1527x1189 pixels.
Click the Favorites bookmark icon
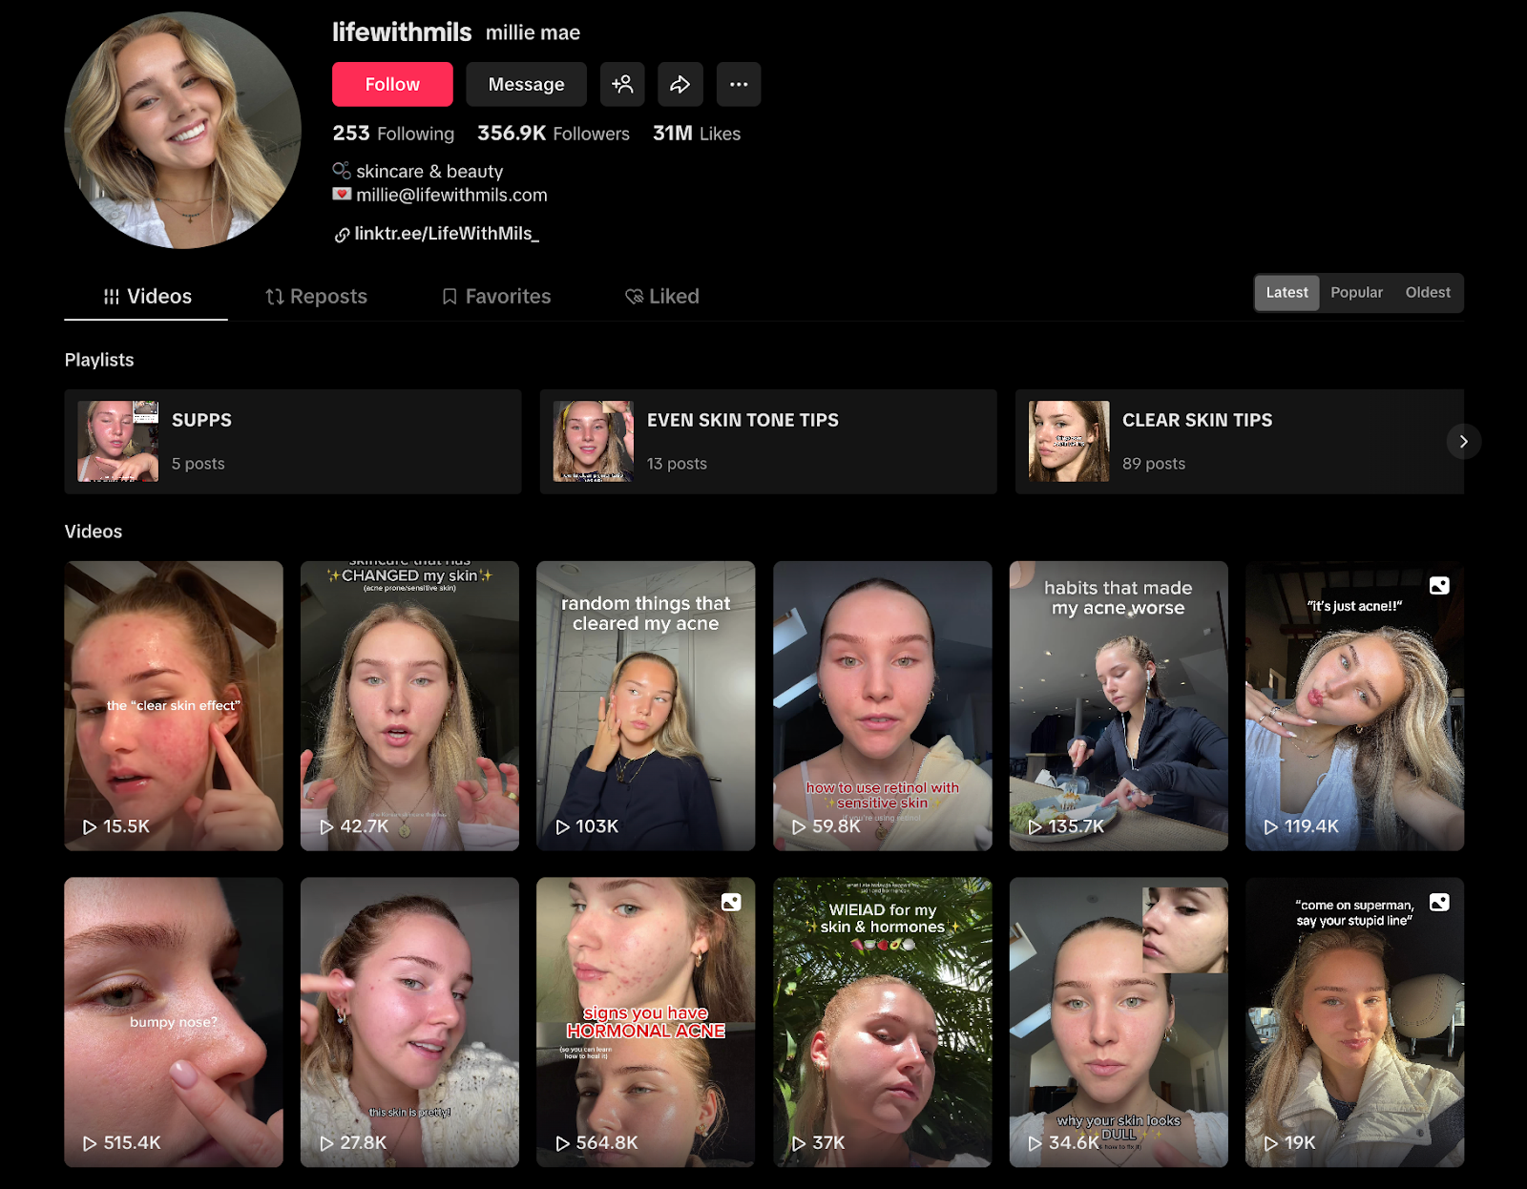click(450, 297)
